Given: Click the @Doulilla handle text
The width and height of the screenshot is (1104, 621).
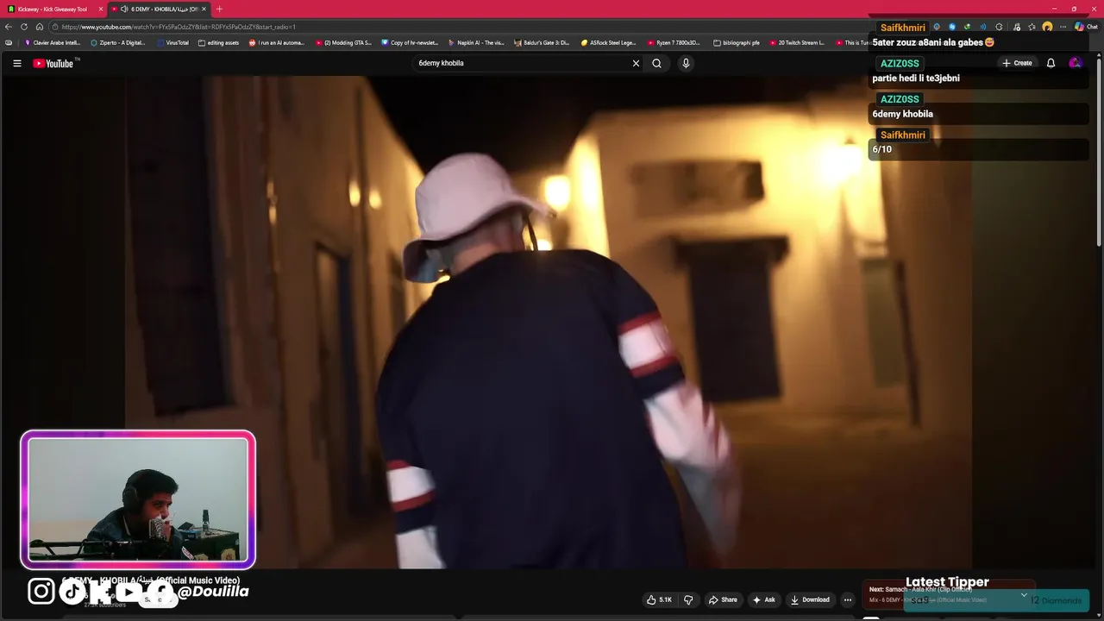Looking at the screenshot, I should tap(213, 592).
